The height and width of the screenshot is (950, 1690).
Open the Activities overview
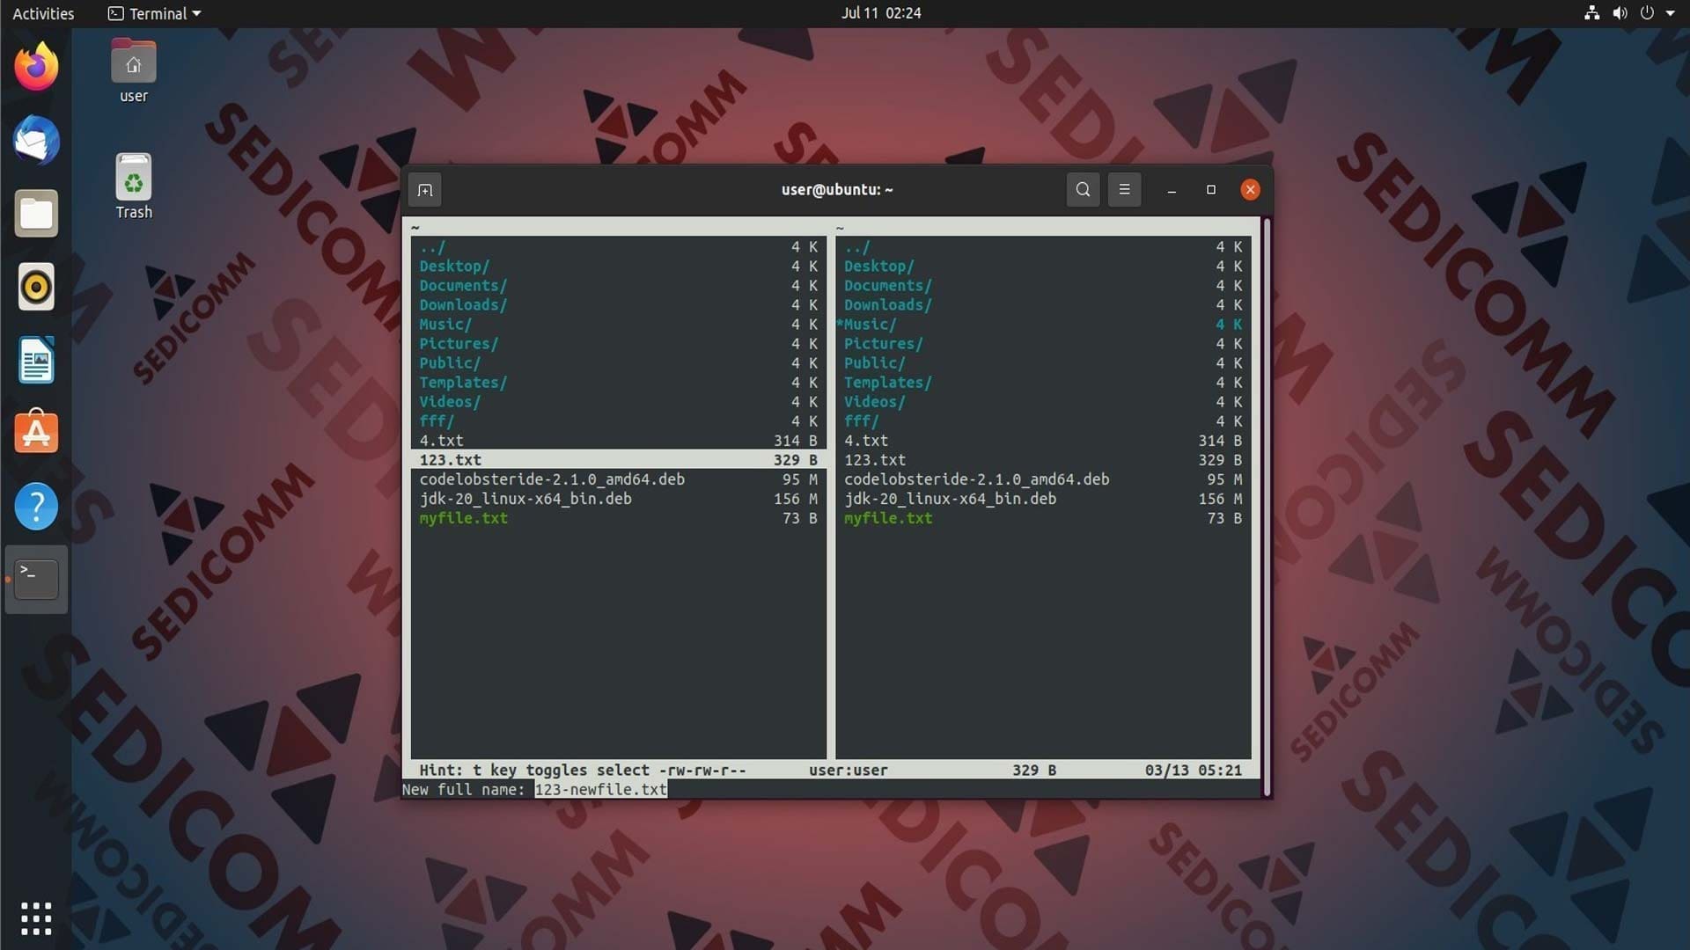[x=43, y=13]
